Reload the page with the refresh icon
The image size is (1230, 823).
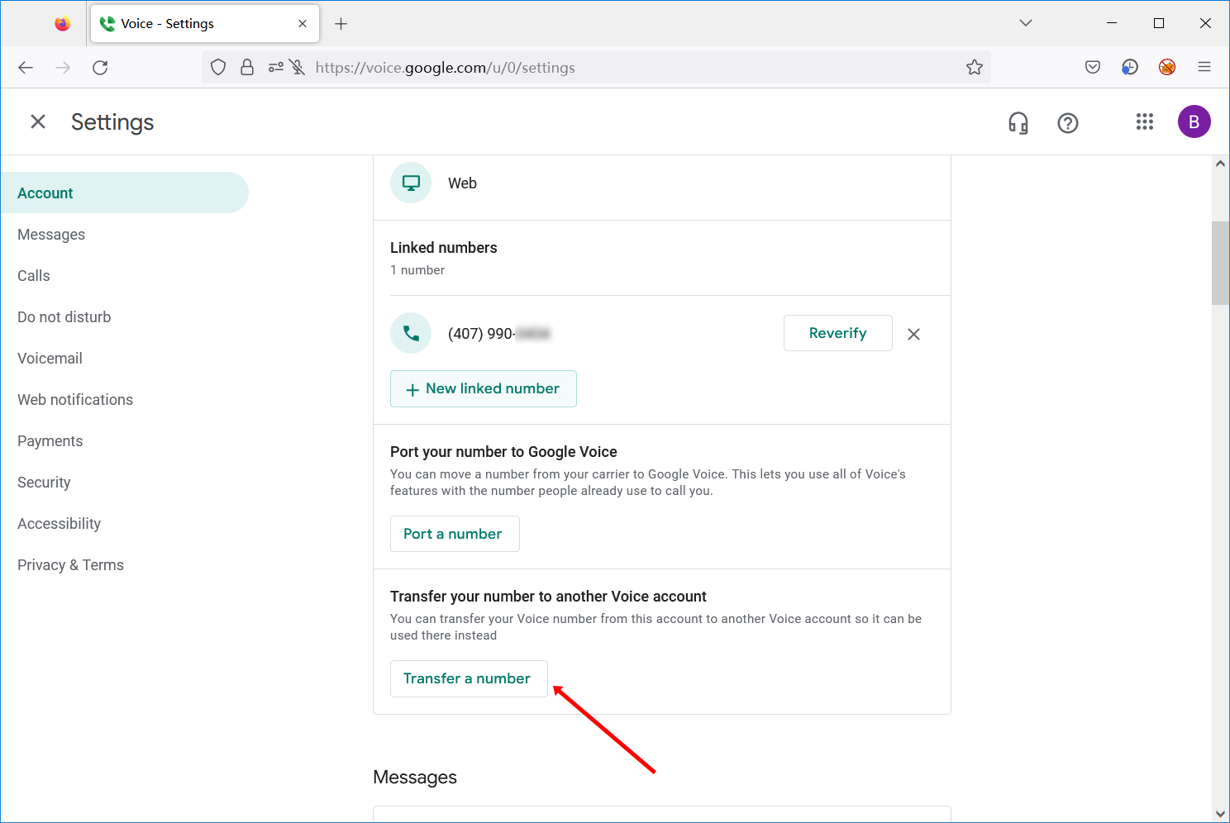tap(100, 68)
